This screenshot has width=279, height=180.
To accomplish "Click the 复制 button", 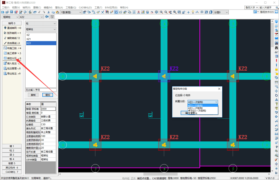I will coord(33,95).
